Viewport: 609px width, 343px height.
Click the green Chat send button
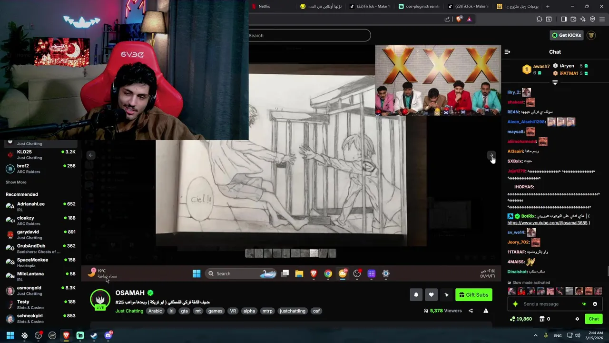tap(594, 319)
